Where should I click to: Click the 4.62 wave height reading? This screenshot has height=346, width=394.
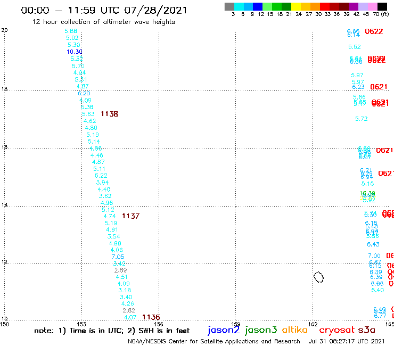tap(89, 121)
